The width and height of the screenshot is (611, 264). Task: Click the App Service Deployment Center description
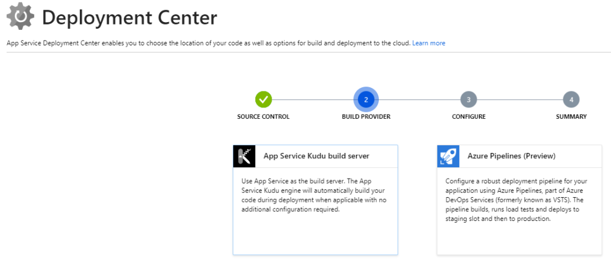pyautogui.click(x=208, y=43)
